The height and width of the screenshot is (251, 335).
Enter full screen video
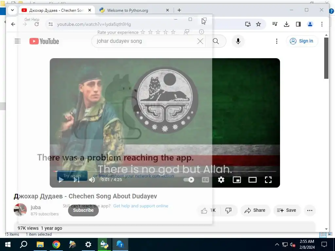tap(268, 180)
